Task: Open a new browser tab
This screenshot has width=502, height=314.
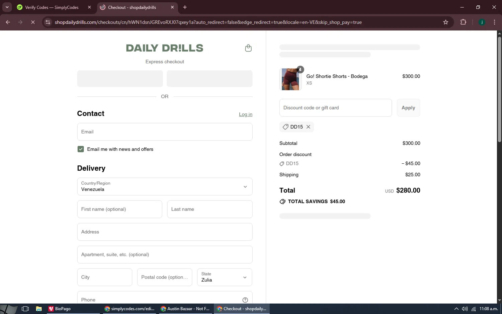Action: point(185,7)
